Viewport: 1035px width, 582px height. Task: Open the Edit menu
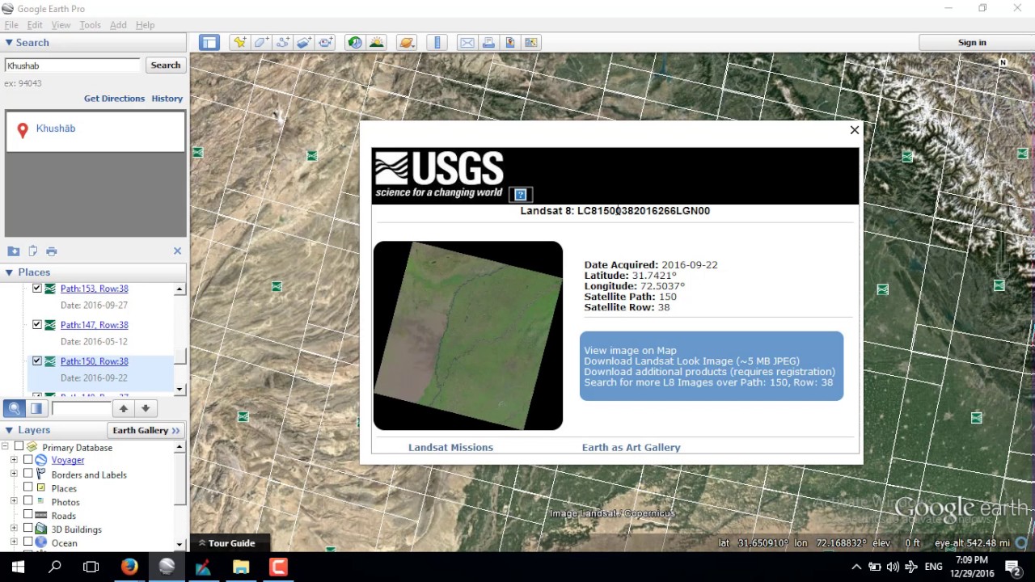pyautogui.click(x=35, y=25)
